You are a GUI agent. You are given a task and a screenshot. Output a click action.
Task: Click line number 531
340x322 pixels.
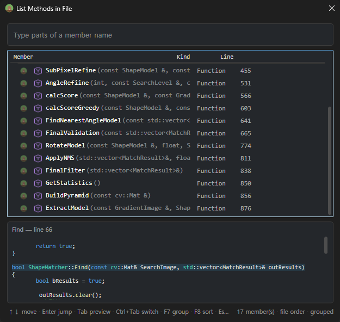[x=245, y=83]
